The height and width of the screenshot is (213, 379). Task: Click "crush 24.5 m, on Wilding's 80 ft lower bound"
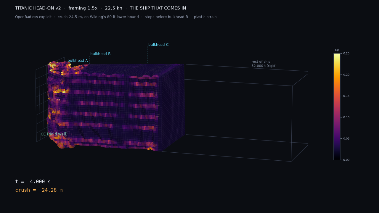98,17
